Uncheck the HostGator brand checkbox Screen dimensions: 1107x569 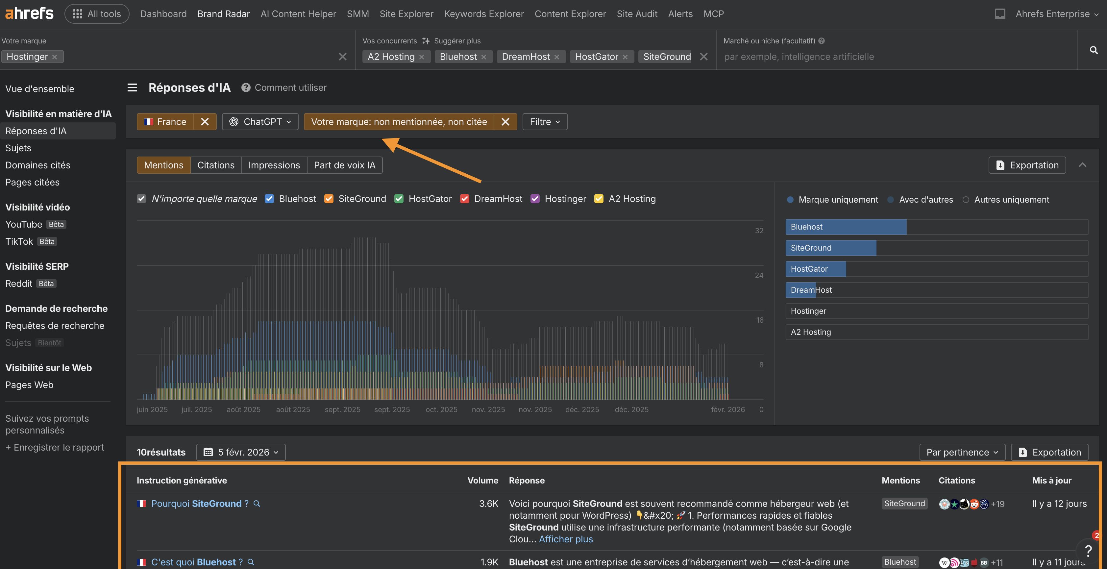coord(399,199)
